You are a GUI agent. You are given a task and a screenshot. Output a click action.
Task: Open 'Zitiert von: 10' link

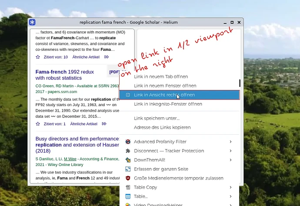(56, 57)
